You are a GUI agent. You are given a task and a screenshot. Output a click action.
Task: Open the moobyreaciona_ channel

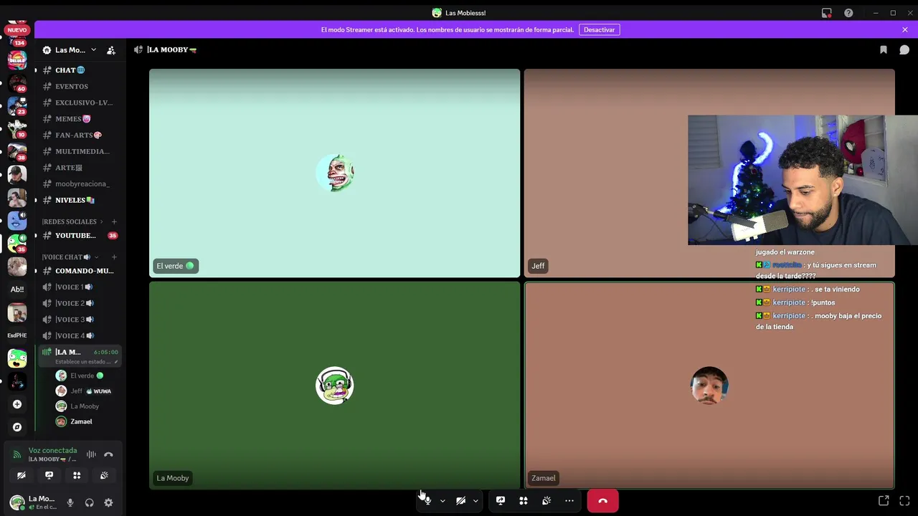tap(80, 183)
